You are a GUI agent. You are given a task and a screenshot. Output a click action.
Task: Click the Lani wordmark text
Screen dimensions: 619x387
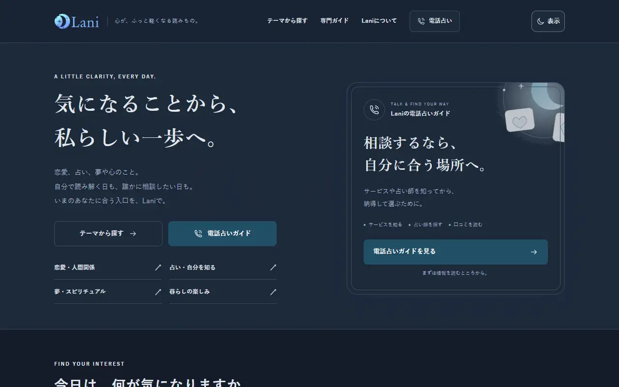click(x=85, y=22)
